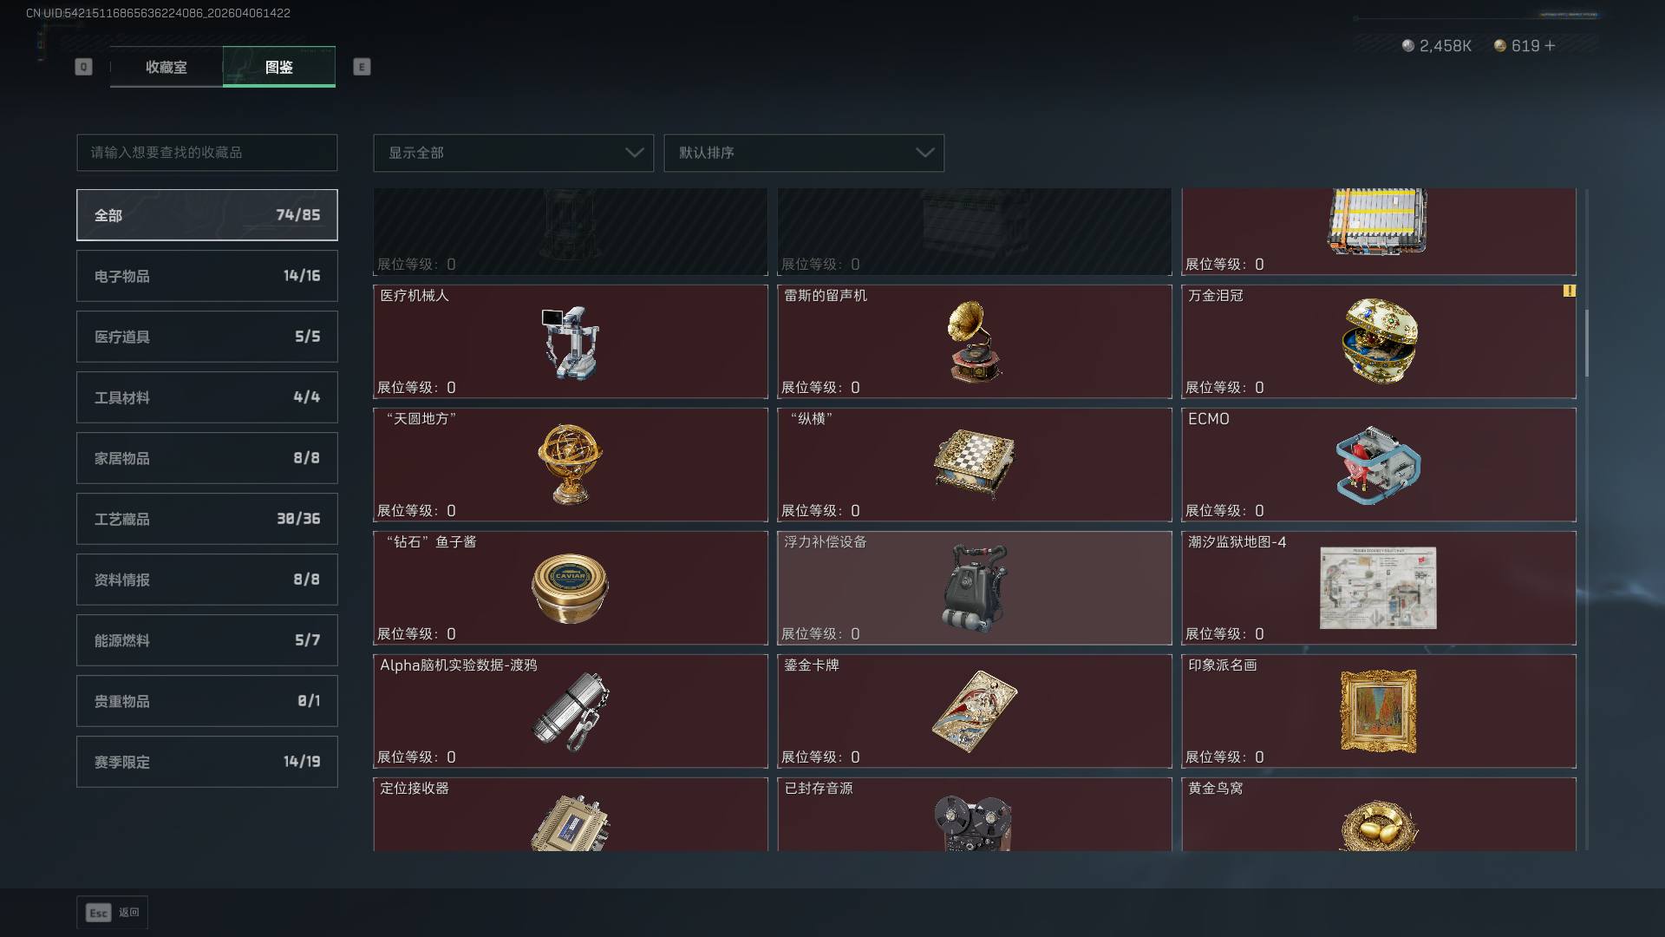Open the 默认排序 sort dropdown
Image resolution: width=1665 pixels, height=937 pixels.
point(804,153)
